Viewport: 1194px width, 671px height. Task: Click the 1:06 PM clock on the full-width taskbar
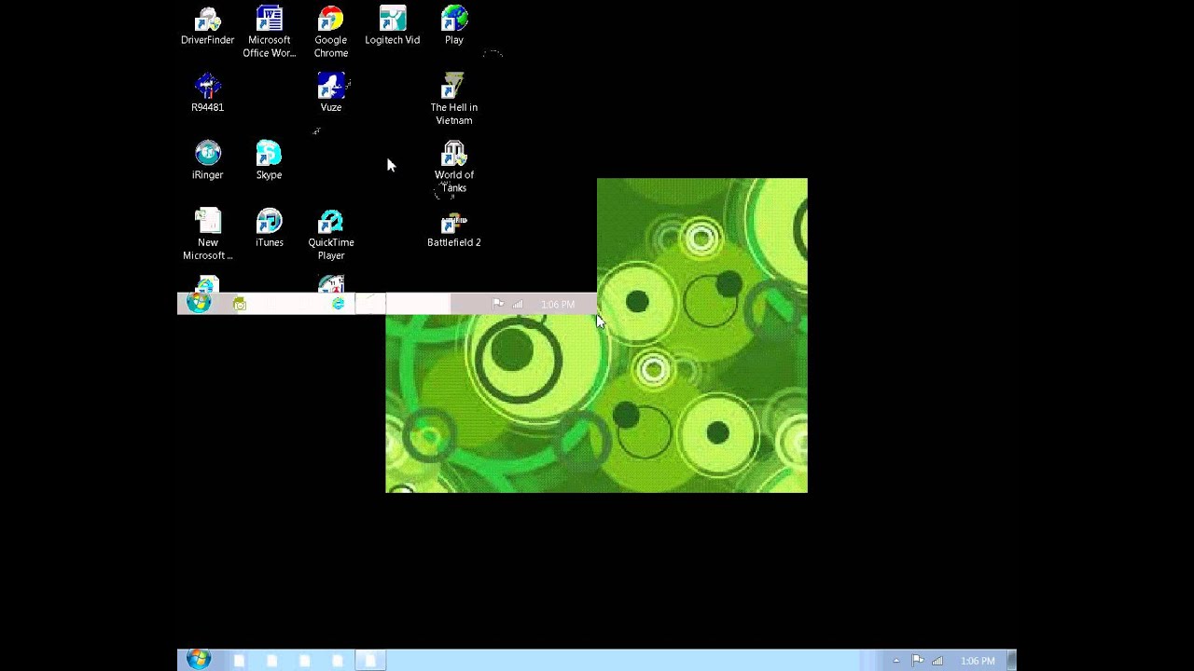pos(978,661)
